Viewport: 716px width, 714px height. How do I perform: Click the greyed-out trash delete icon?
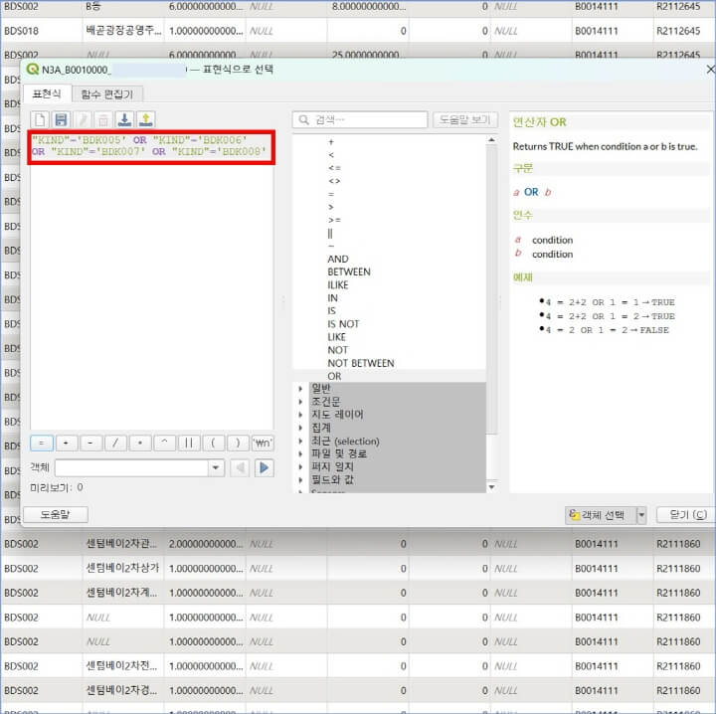point(103,119)
